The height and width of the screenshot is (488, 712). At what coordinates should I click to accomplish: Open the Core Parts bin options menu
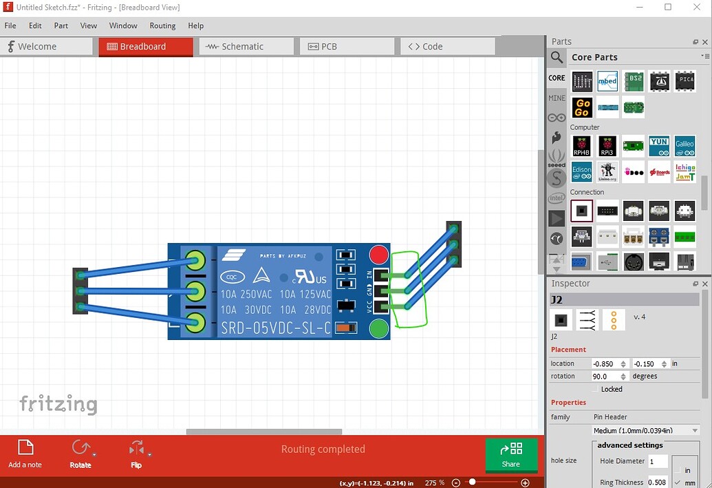click(704, 56)
